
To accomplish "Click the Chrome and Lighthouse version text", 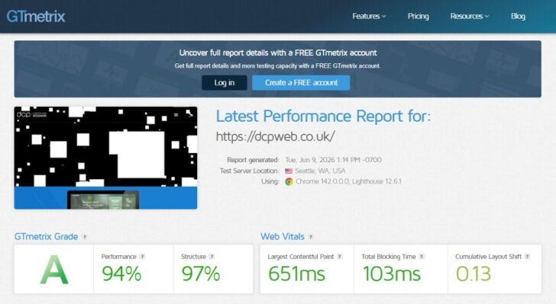I will tap(348, 181).
